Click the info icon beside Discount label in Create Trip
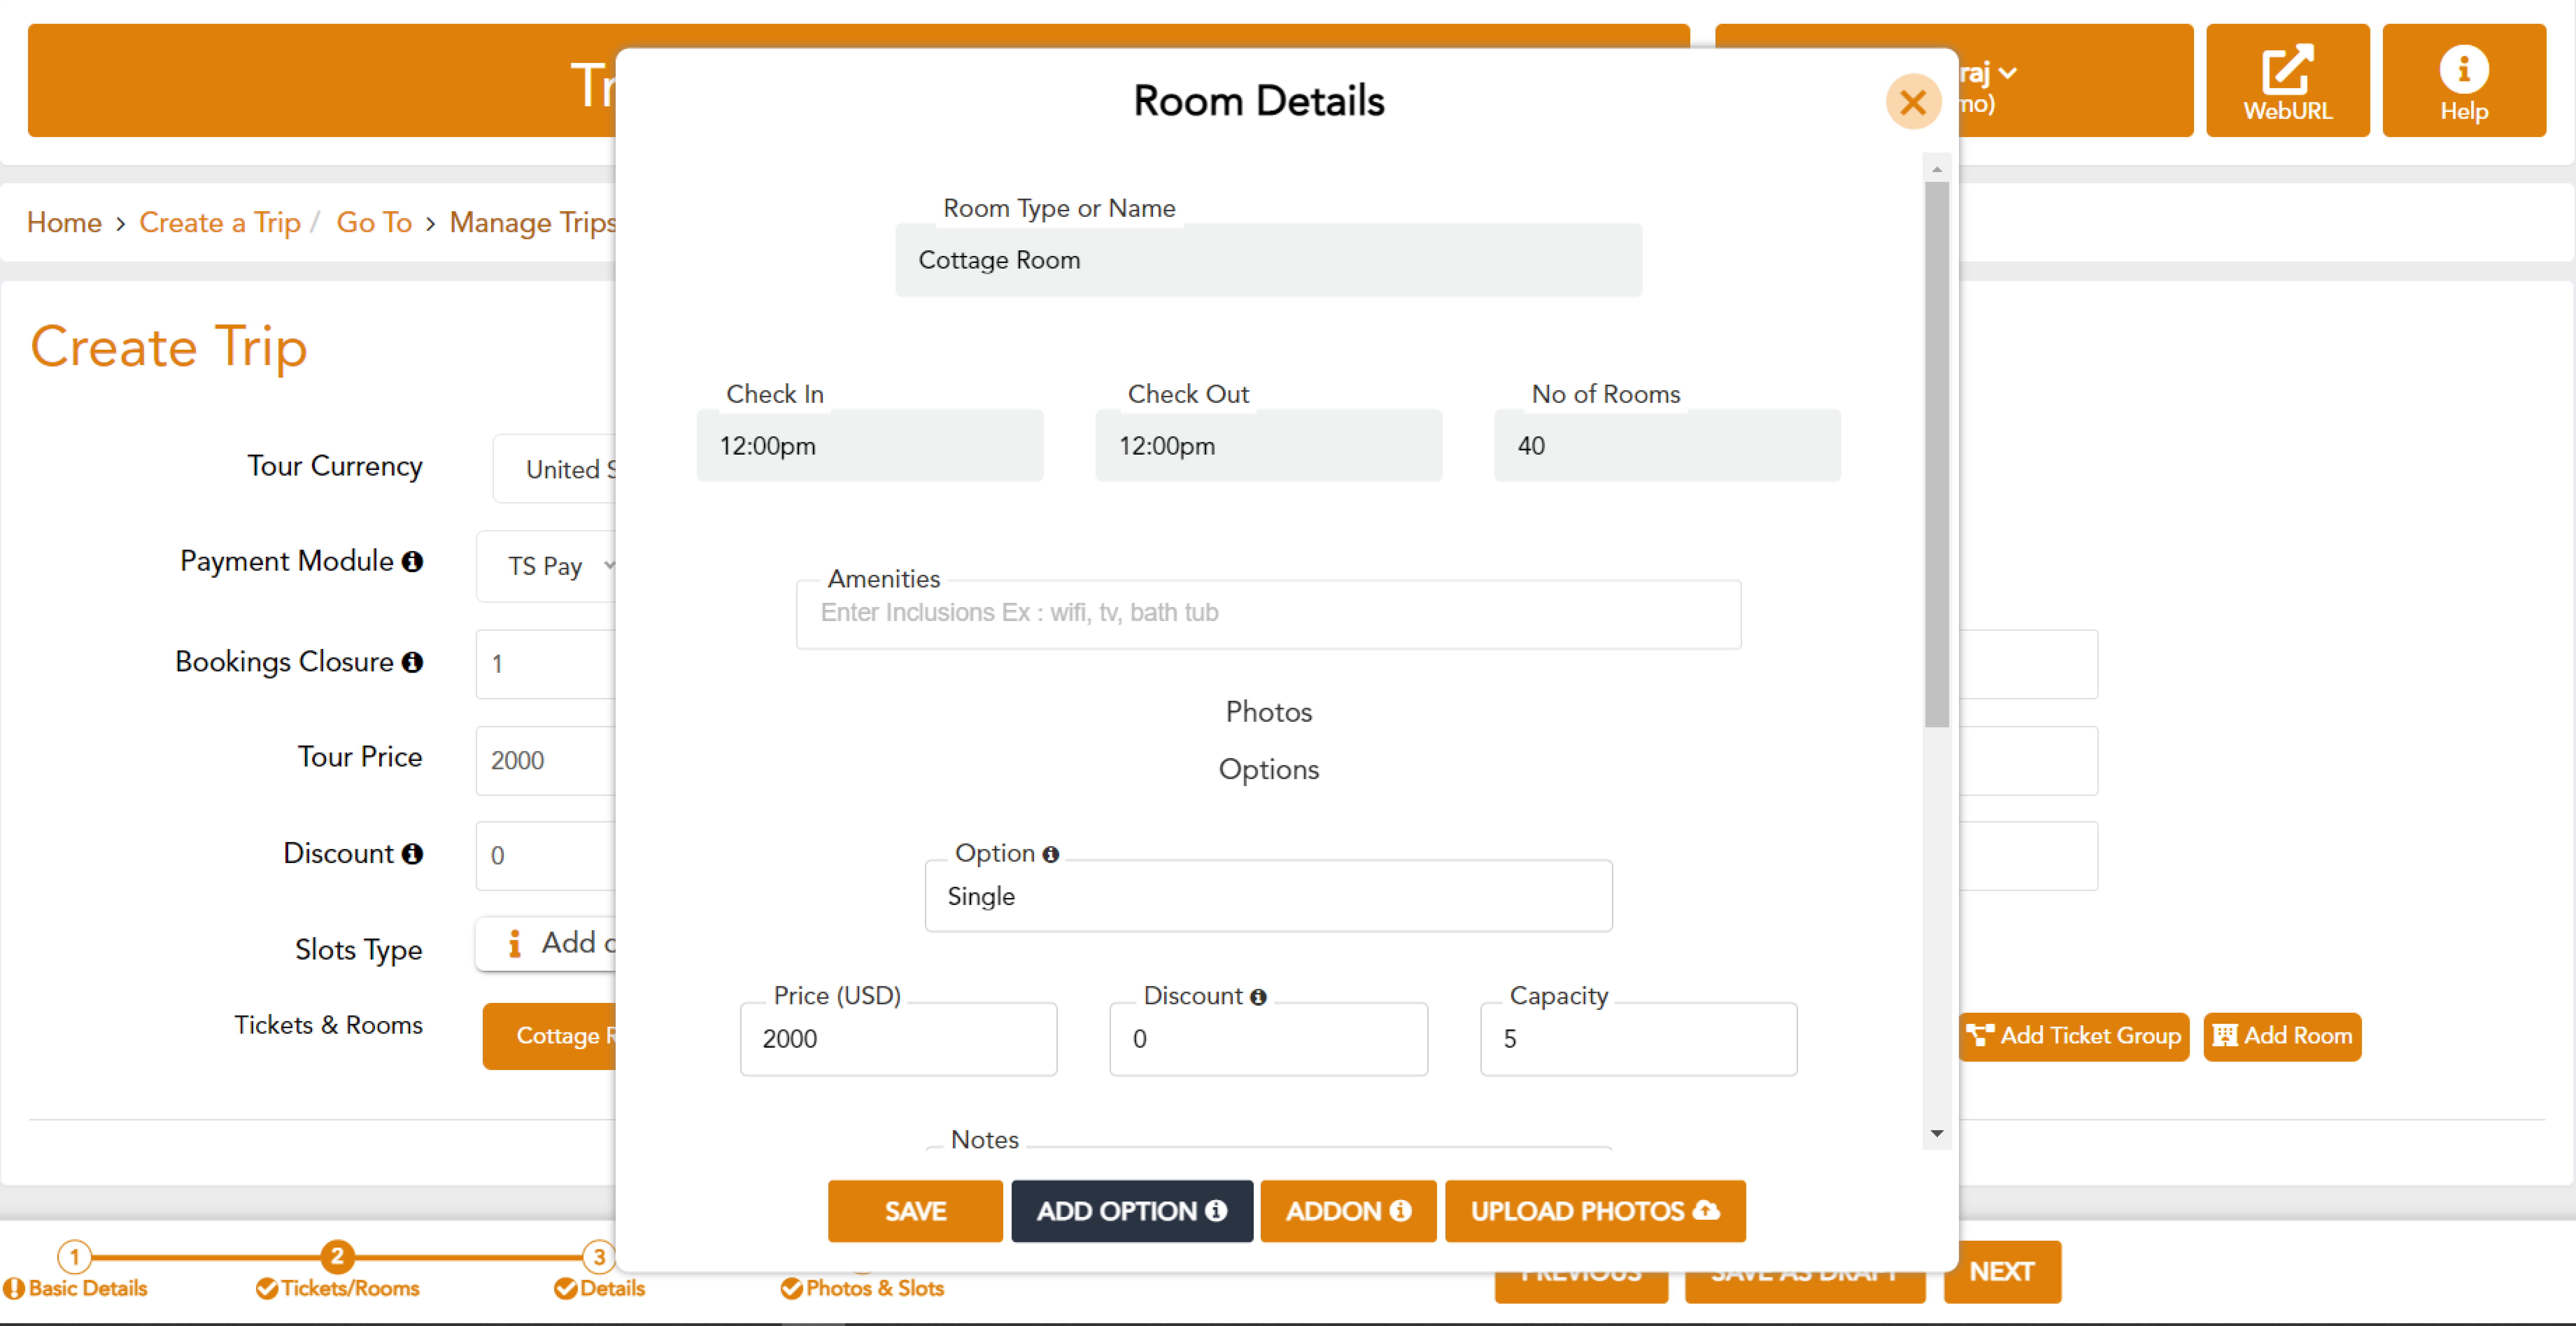 [412, 854]
